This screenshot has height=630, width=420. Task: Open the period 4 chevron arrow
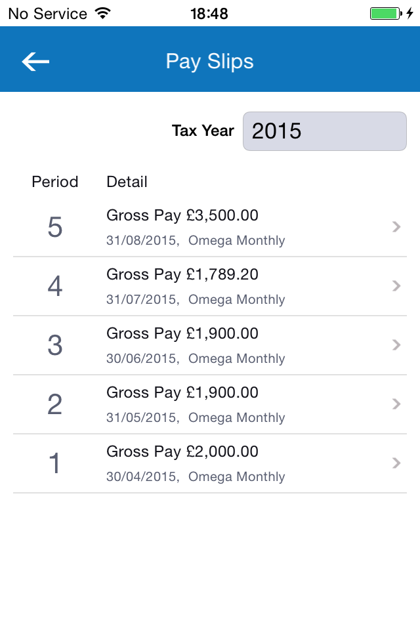pyautogui.click(x=396, y=286)
